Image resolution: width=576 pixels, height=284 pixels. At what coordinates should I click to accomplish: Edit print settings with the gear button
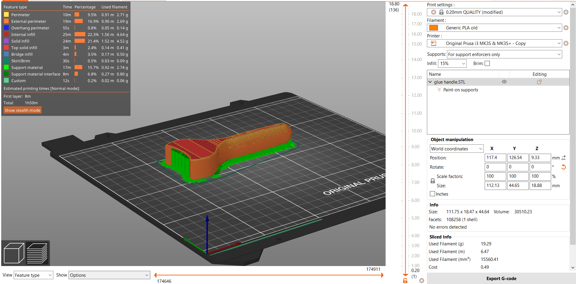566,12
